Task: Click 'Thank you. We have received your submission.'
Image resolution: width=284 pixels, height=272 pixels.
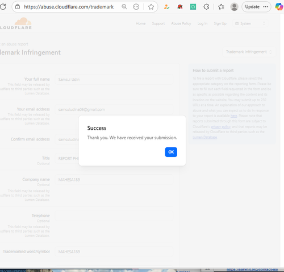Action: coord(132,138)
